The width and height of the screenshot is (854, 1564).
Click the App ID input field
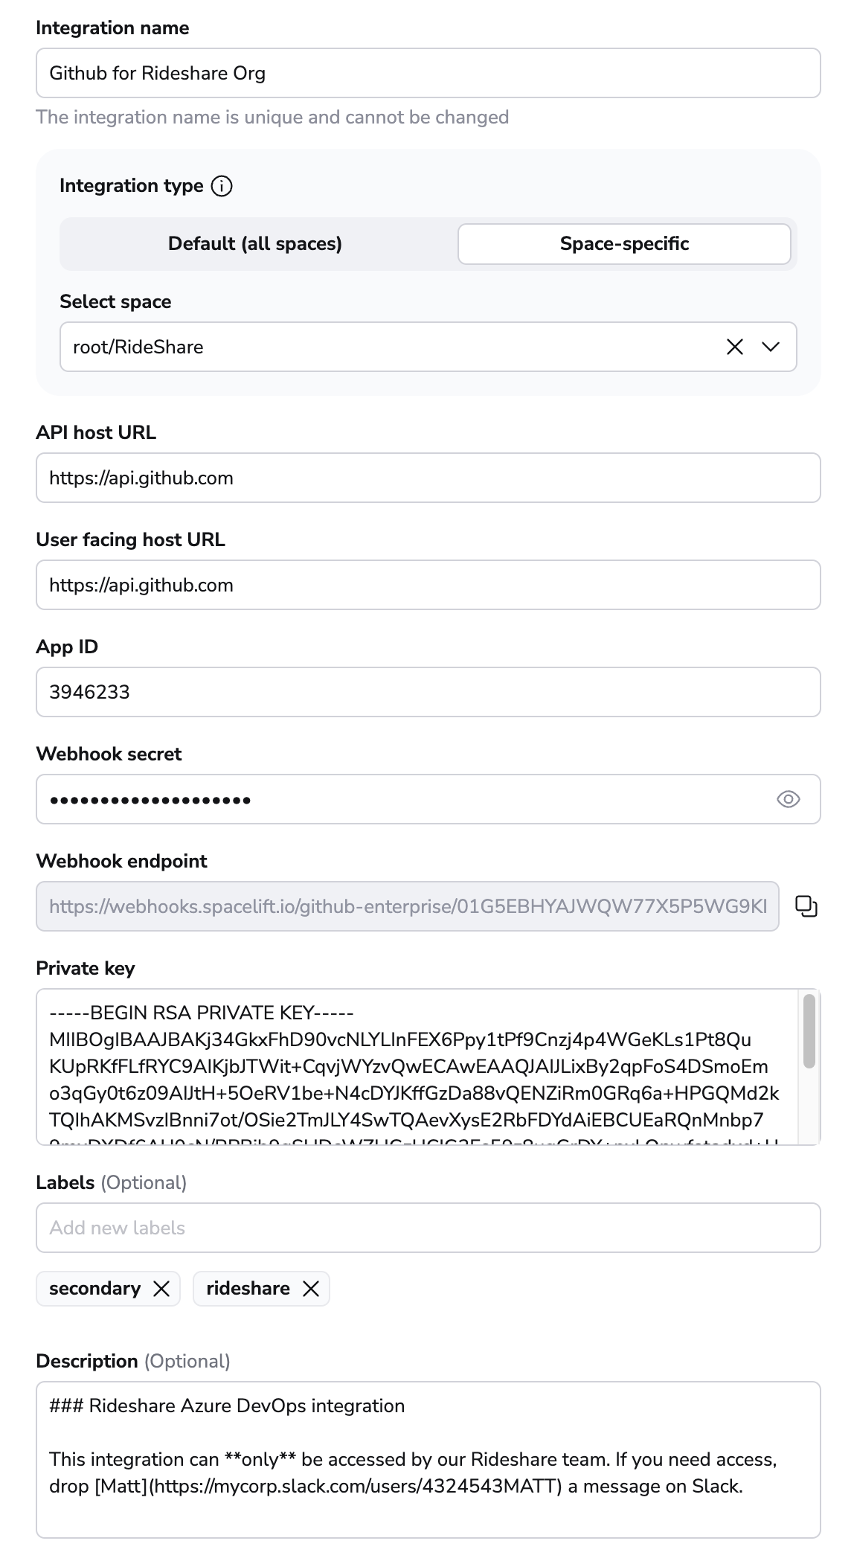point(428,692)
